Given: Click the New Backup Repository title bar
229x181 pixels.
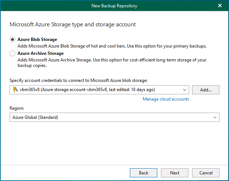Looking at the screenshot, I should pos(114,5).
